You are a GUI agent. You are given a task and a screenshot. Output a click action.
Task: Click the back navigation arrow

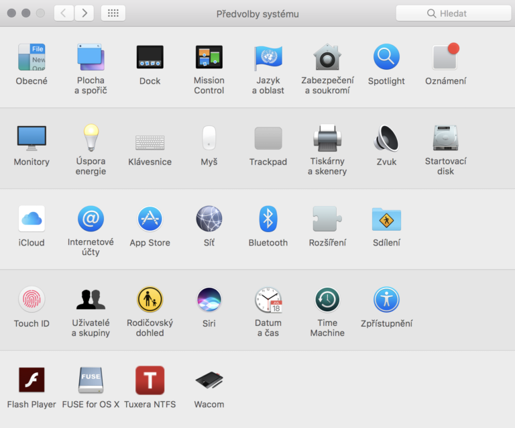64,13
